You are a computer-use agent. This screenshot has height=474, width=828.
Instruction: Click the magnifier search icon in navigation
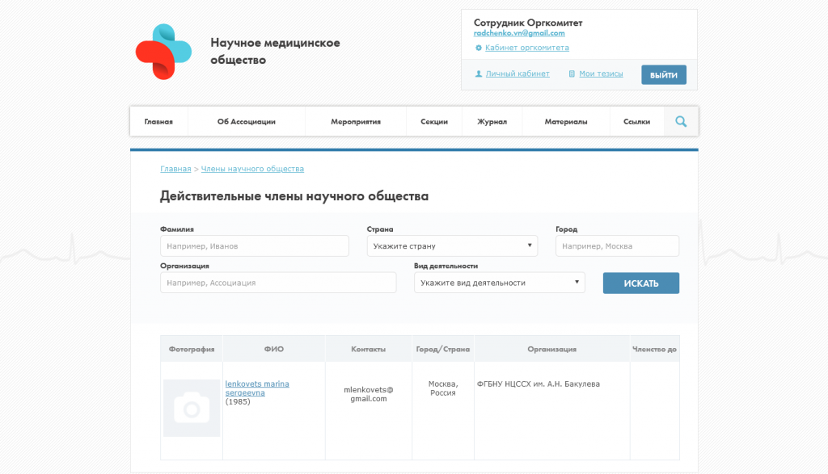(681, 122)
